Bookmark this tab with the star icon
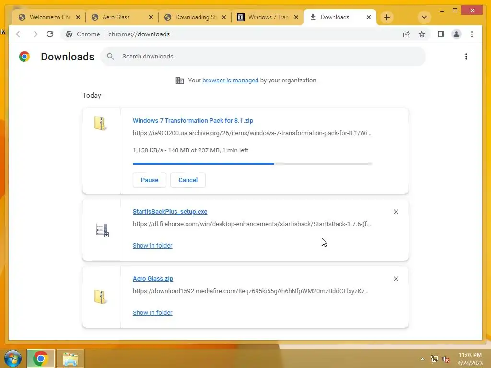 [x=422, y=34]
